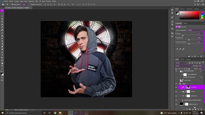The height and width of the screenshot is (115, 205).
Task: Adjust the Corrección de gamma slider handle
Action: tap(189, 44)
